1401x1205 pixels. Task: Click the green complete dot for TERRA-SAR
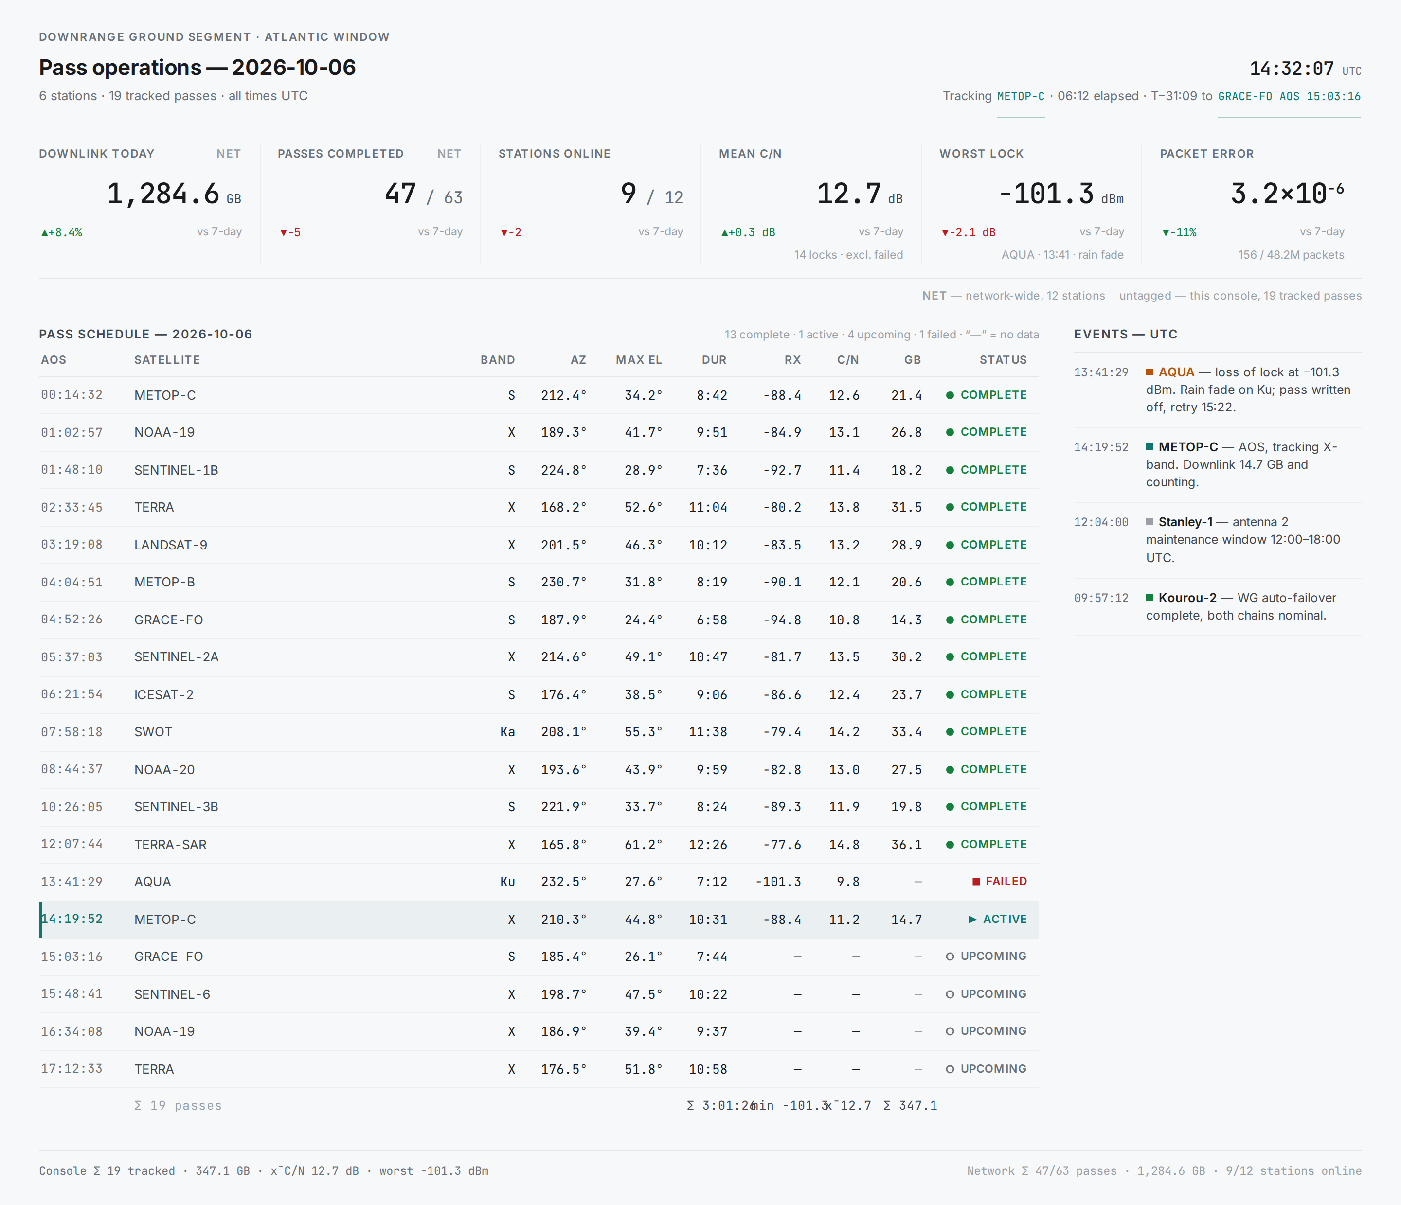(x=950, y=844)
